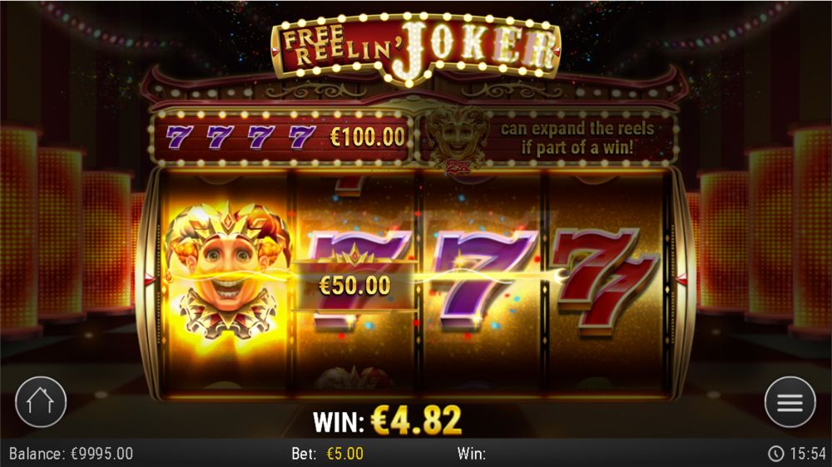Click the left red payline arrow marker
832x467 pixels.
coord(150,279)
